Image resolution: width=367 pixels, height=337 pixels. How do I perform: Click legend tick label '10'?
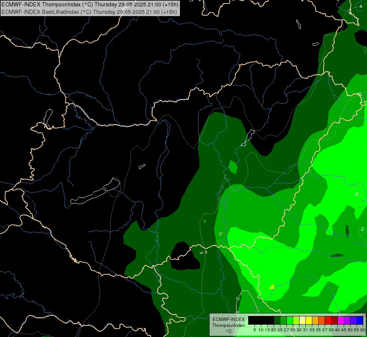pos(261,330)
